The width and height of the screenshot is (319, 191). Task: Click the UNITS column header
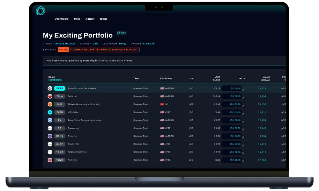click(x=242, y=78)
